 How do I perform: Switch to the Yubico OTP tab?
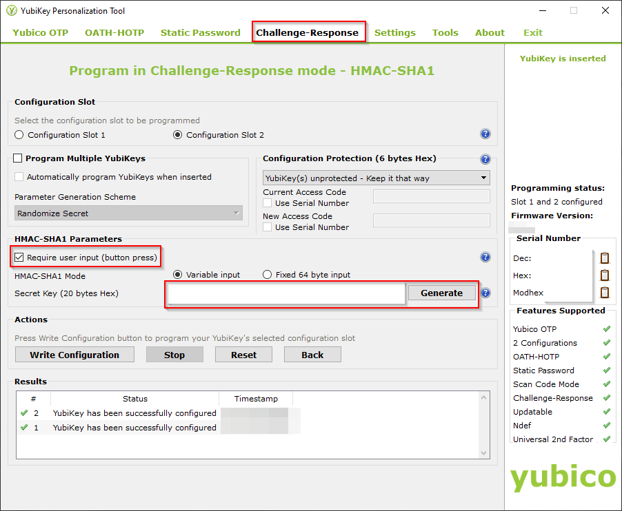[x=41, y=32]
